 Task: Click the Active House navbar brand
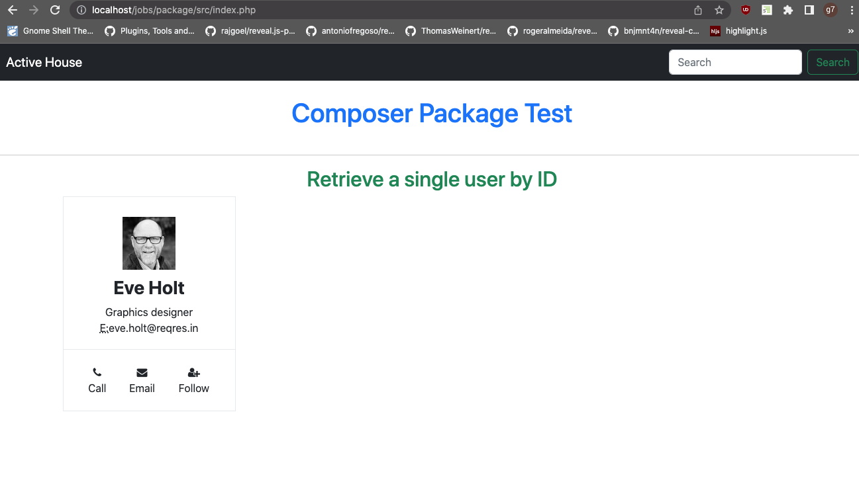[x=44, y=61]
